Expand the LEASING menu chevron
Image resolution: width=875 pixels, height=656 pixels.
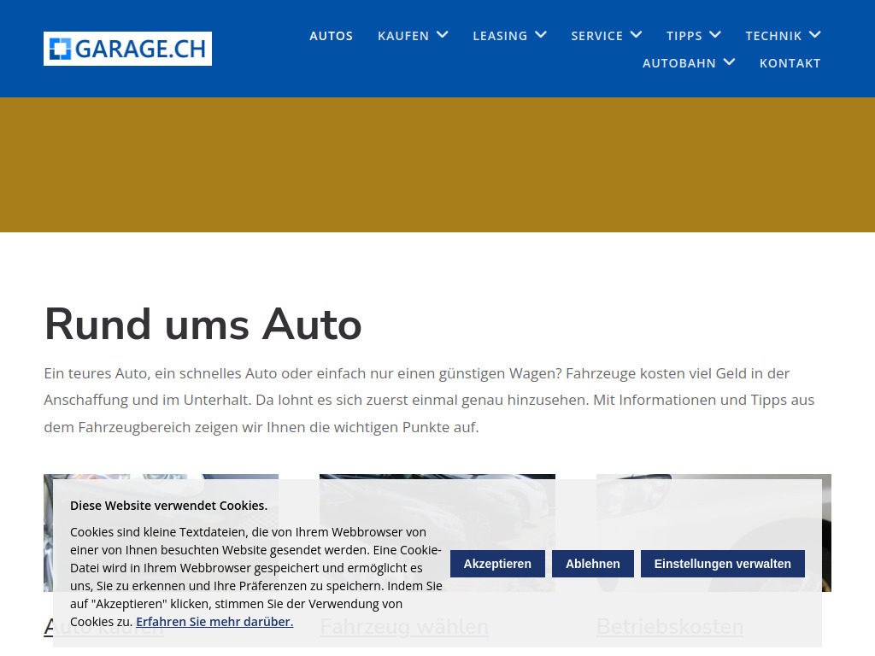(540, 35)
